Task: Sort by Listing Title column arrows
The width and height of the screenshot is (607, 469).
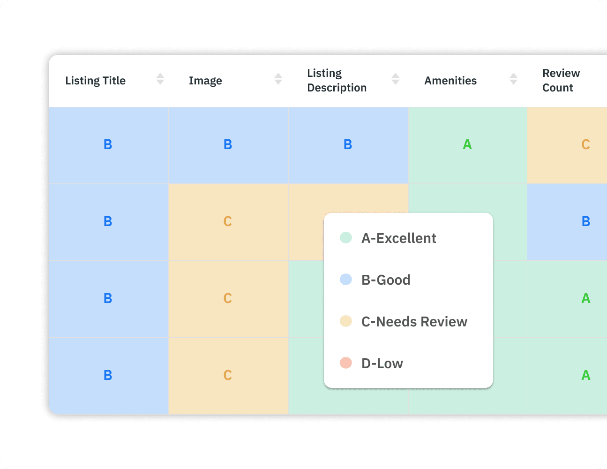Action: [160, 79]
